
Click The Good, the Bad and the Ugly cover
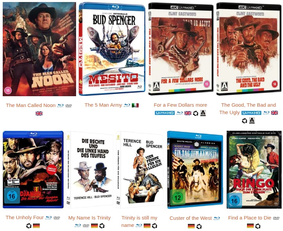[x=249, y=49]
